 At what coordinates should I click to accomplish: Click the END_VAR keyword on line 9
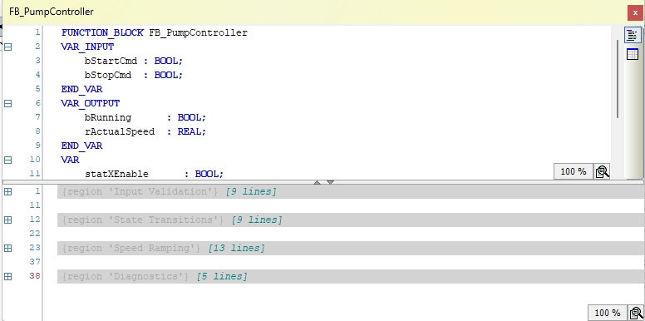[81, 146]
